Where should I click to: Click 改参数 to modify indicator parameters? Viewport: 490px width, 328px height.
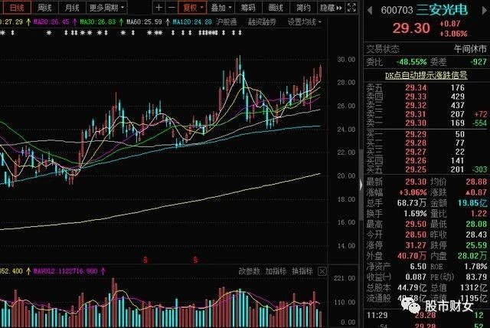click(x=249, y=271)
